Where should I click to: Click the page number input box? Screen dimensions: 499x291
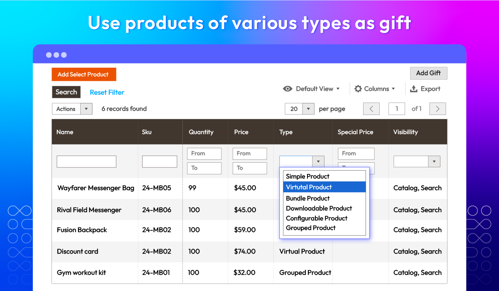tap(396, 108)
